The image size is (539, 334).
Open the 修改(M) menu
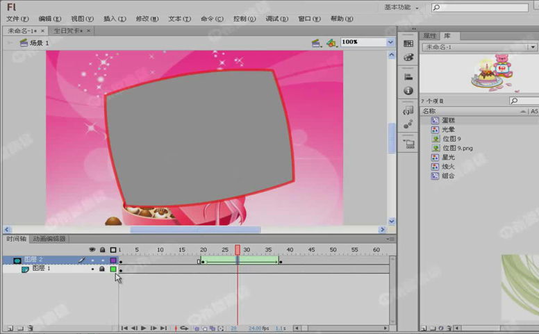point(147,19)
